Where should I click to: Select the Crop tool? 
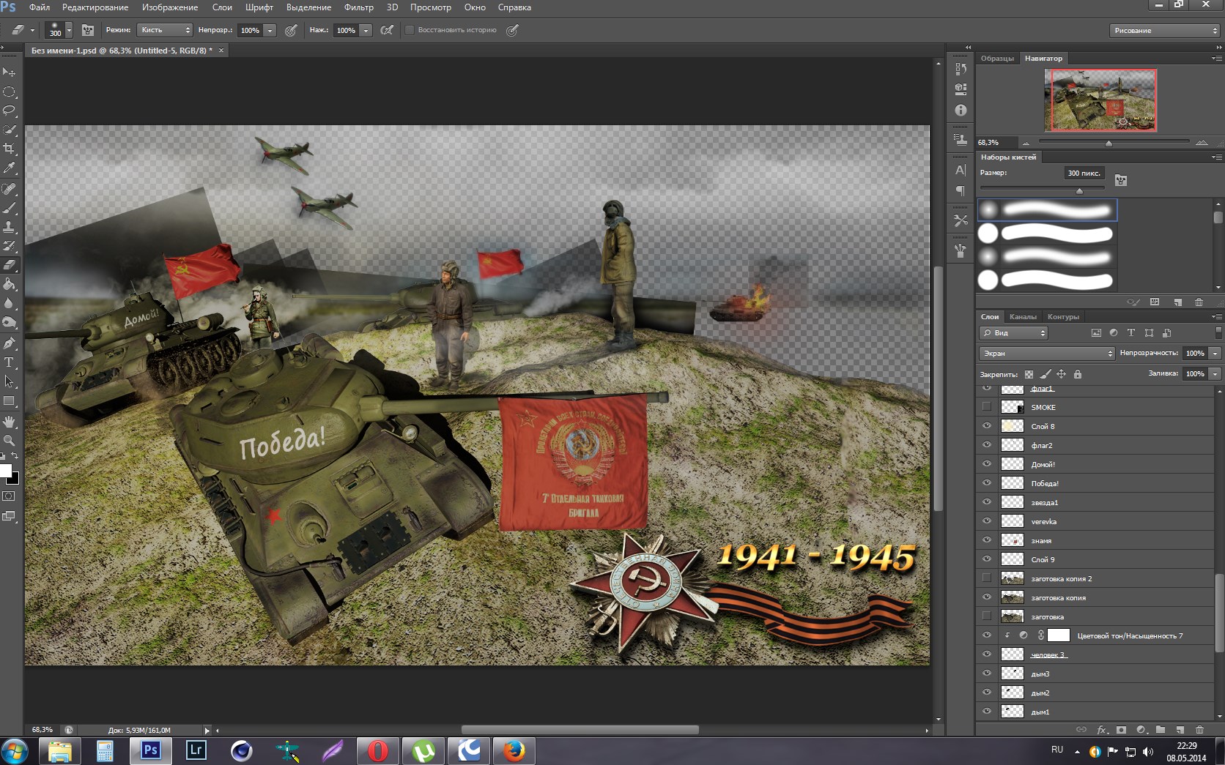coord(10,149)
